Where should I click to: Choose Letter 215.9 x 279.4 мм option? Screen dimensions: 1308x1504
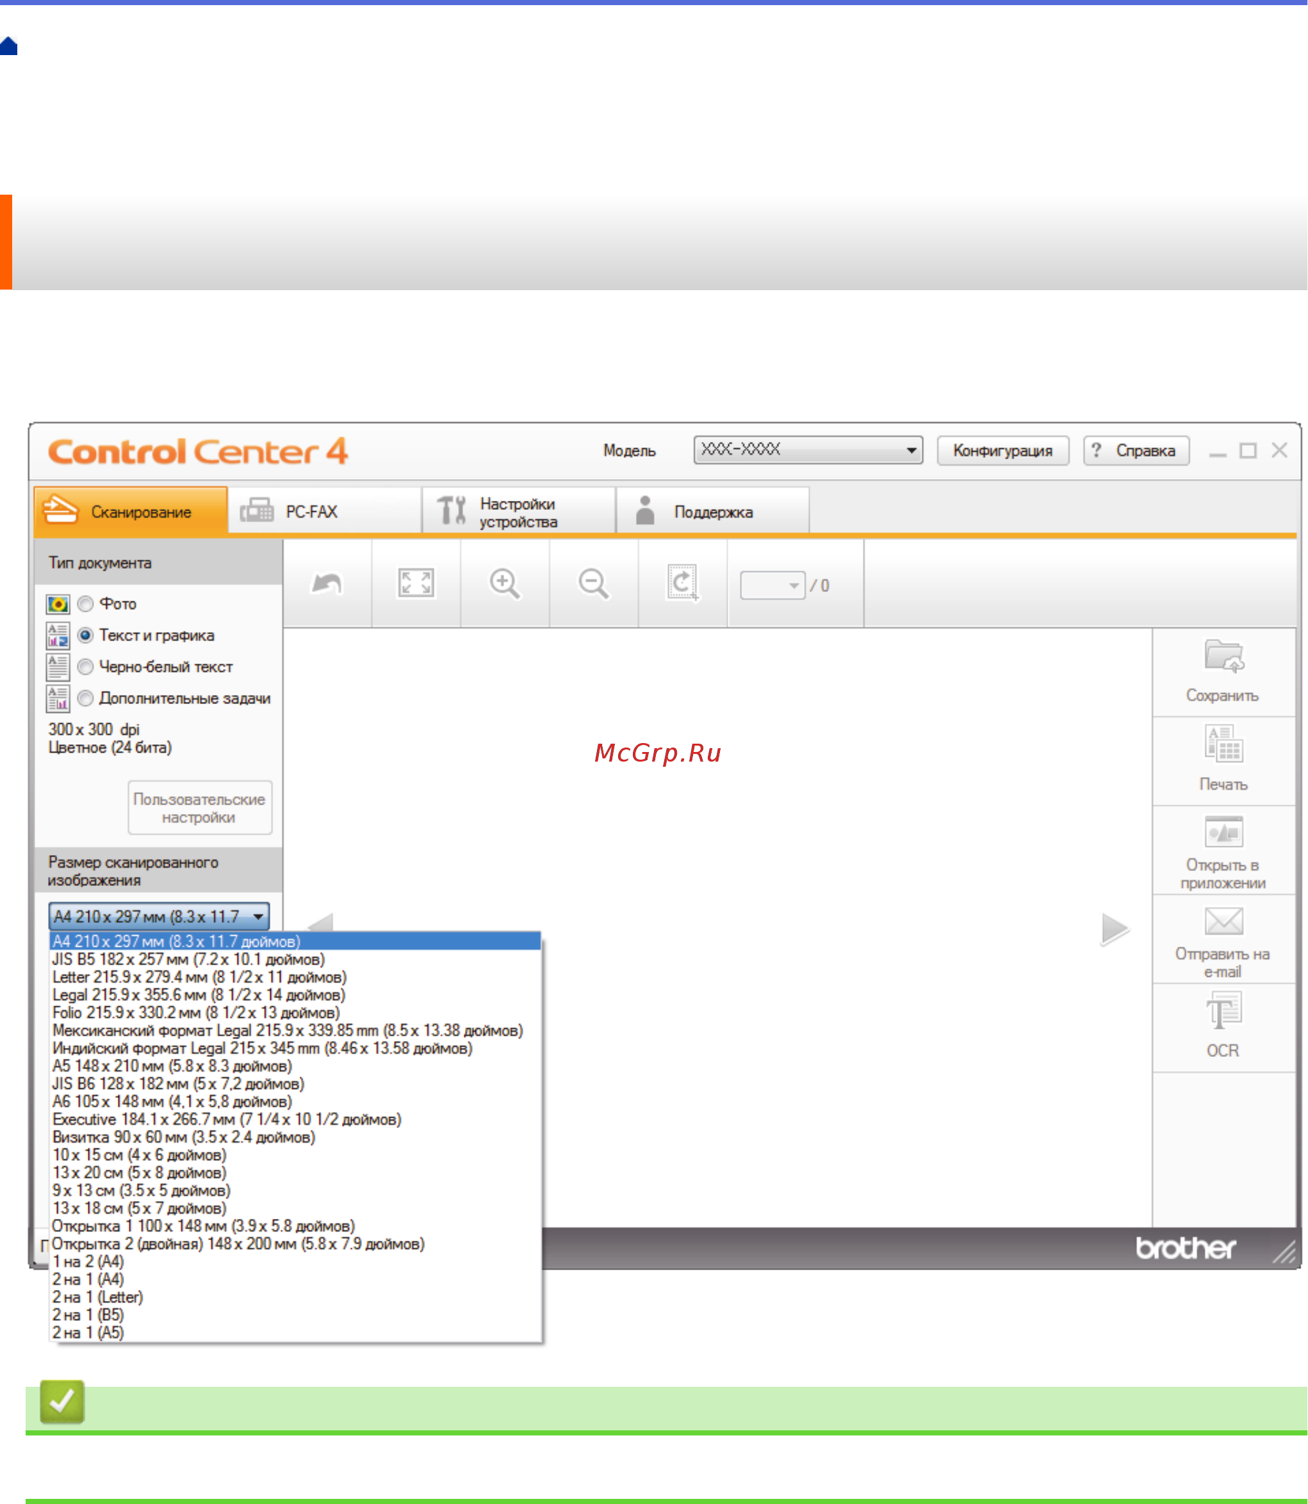(296, 976)
